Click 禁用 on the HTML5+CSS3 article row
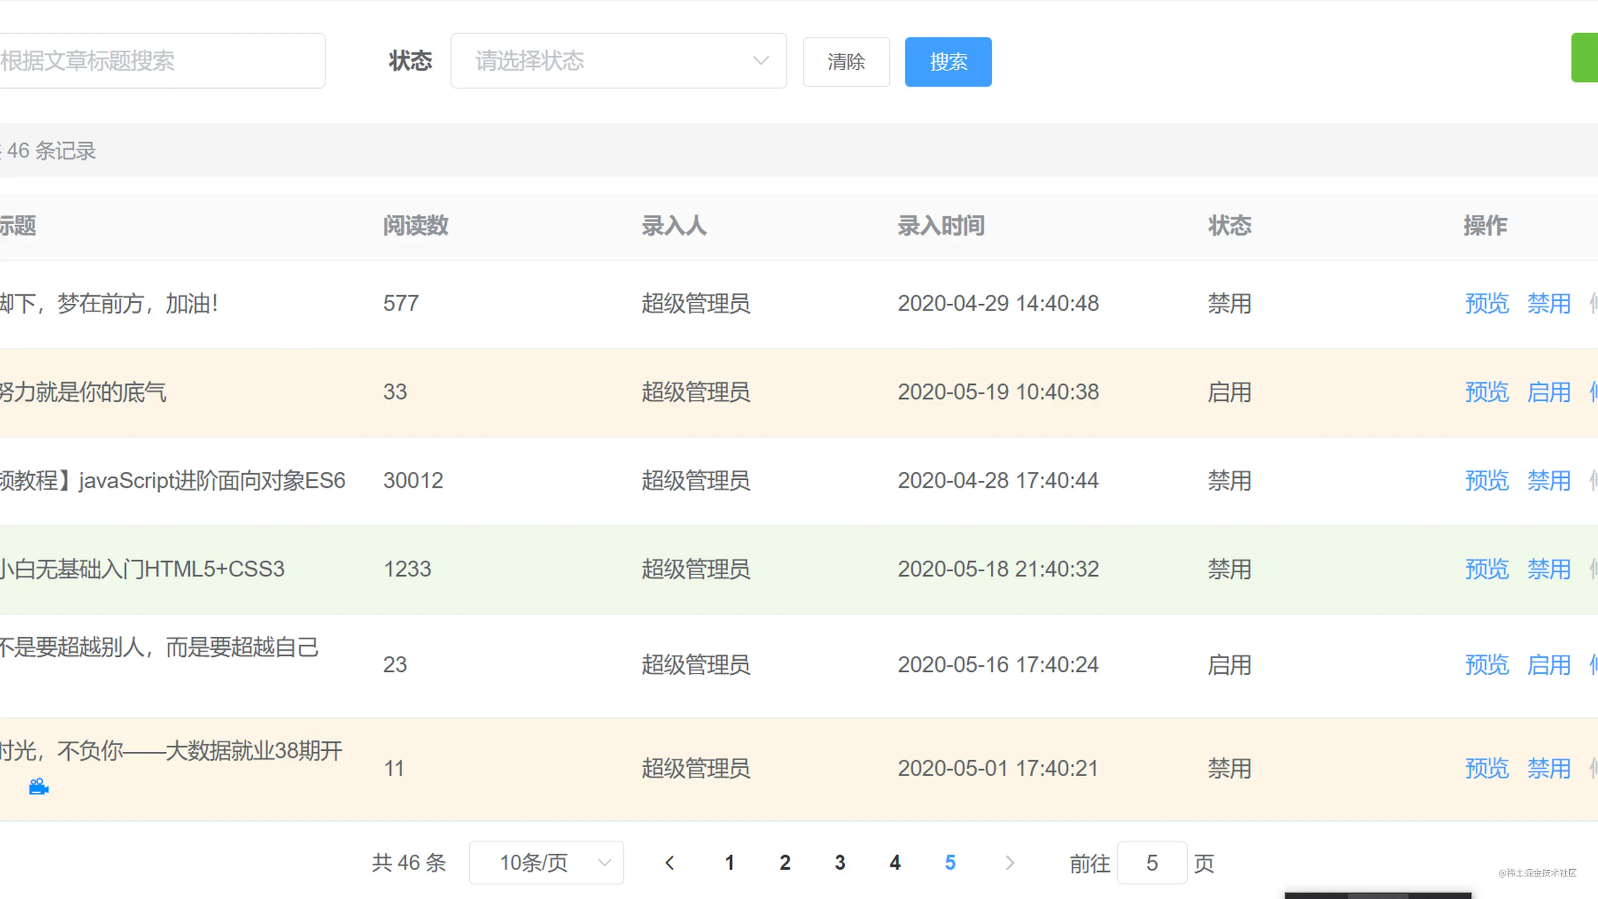The width and height of the screenshot is (1598, 899). (1548, 569)
